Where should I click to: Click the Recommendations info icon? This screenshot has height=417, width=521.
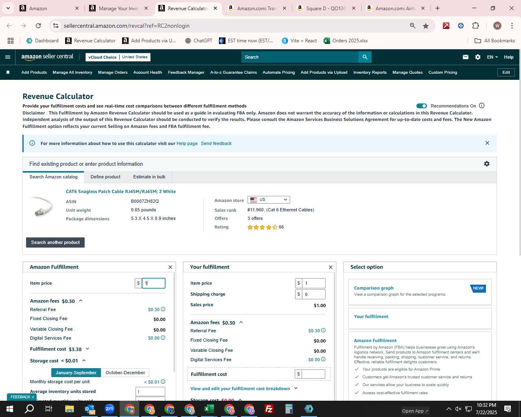[482, 105]
